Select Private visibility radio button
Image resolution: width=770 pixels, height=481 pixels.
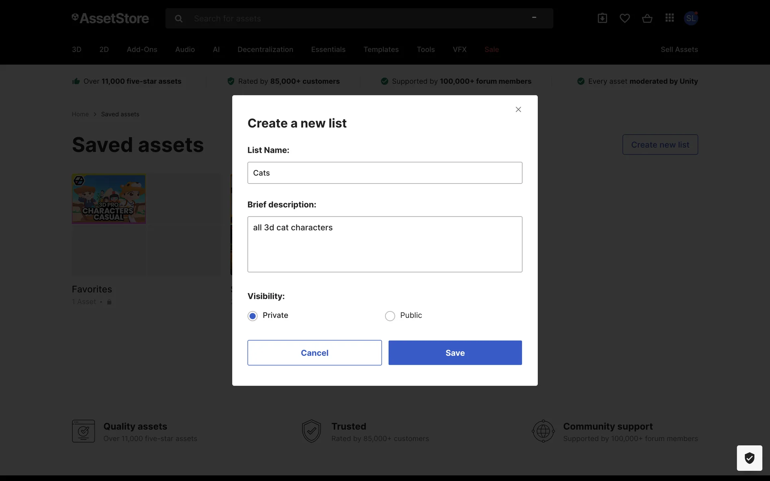point(253,316)
